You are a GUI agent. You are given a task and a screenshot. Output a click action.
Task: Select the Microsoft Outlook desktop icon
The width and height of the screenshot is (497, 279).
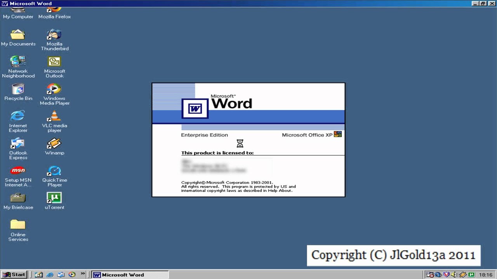54,67
